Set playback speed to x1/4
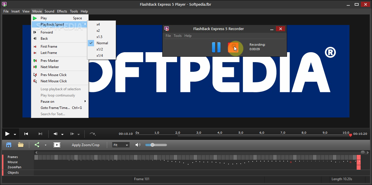 point(101,56)
